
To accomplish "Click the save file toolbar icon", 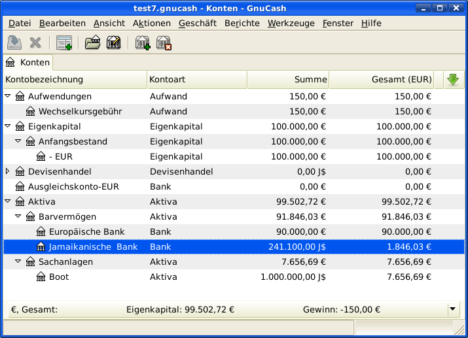I will (14, 43).
